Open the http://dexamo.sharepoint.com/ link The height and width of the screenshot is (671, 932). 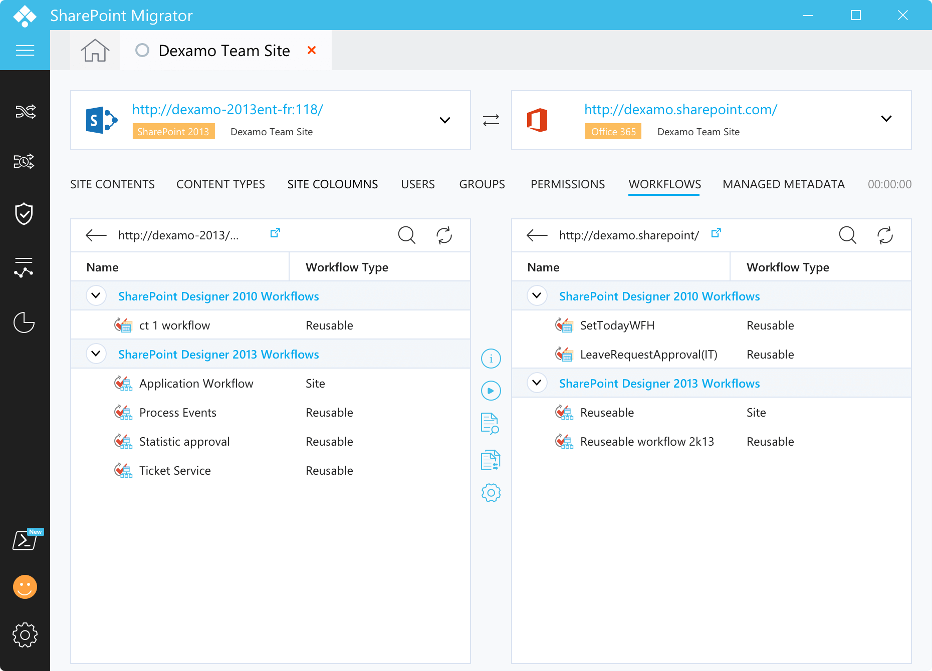click(680, 109)
